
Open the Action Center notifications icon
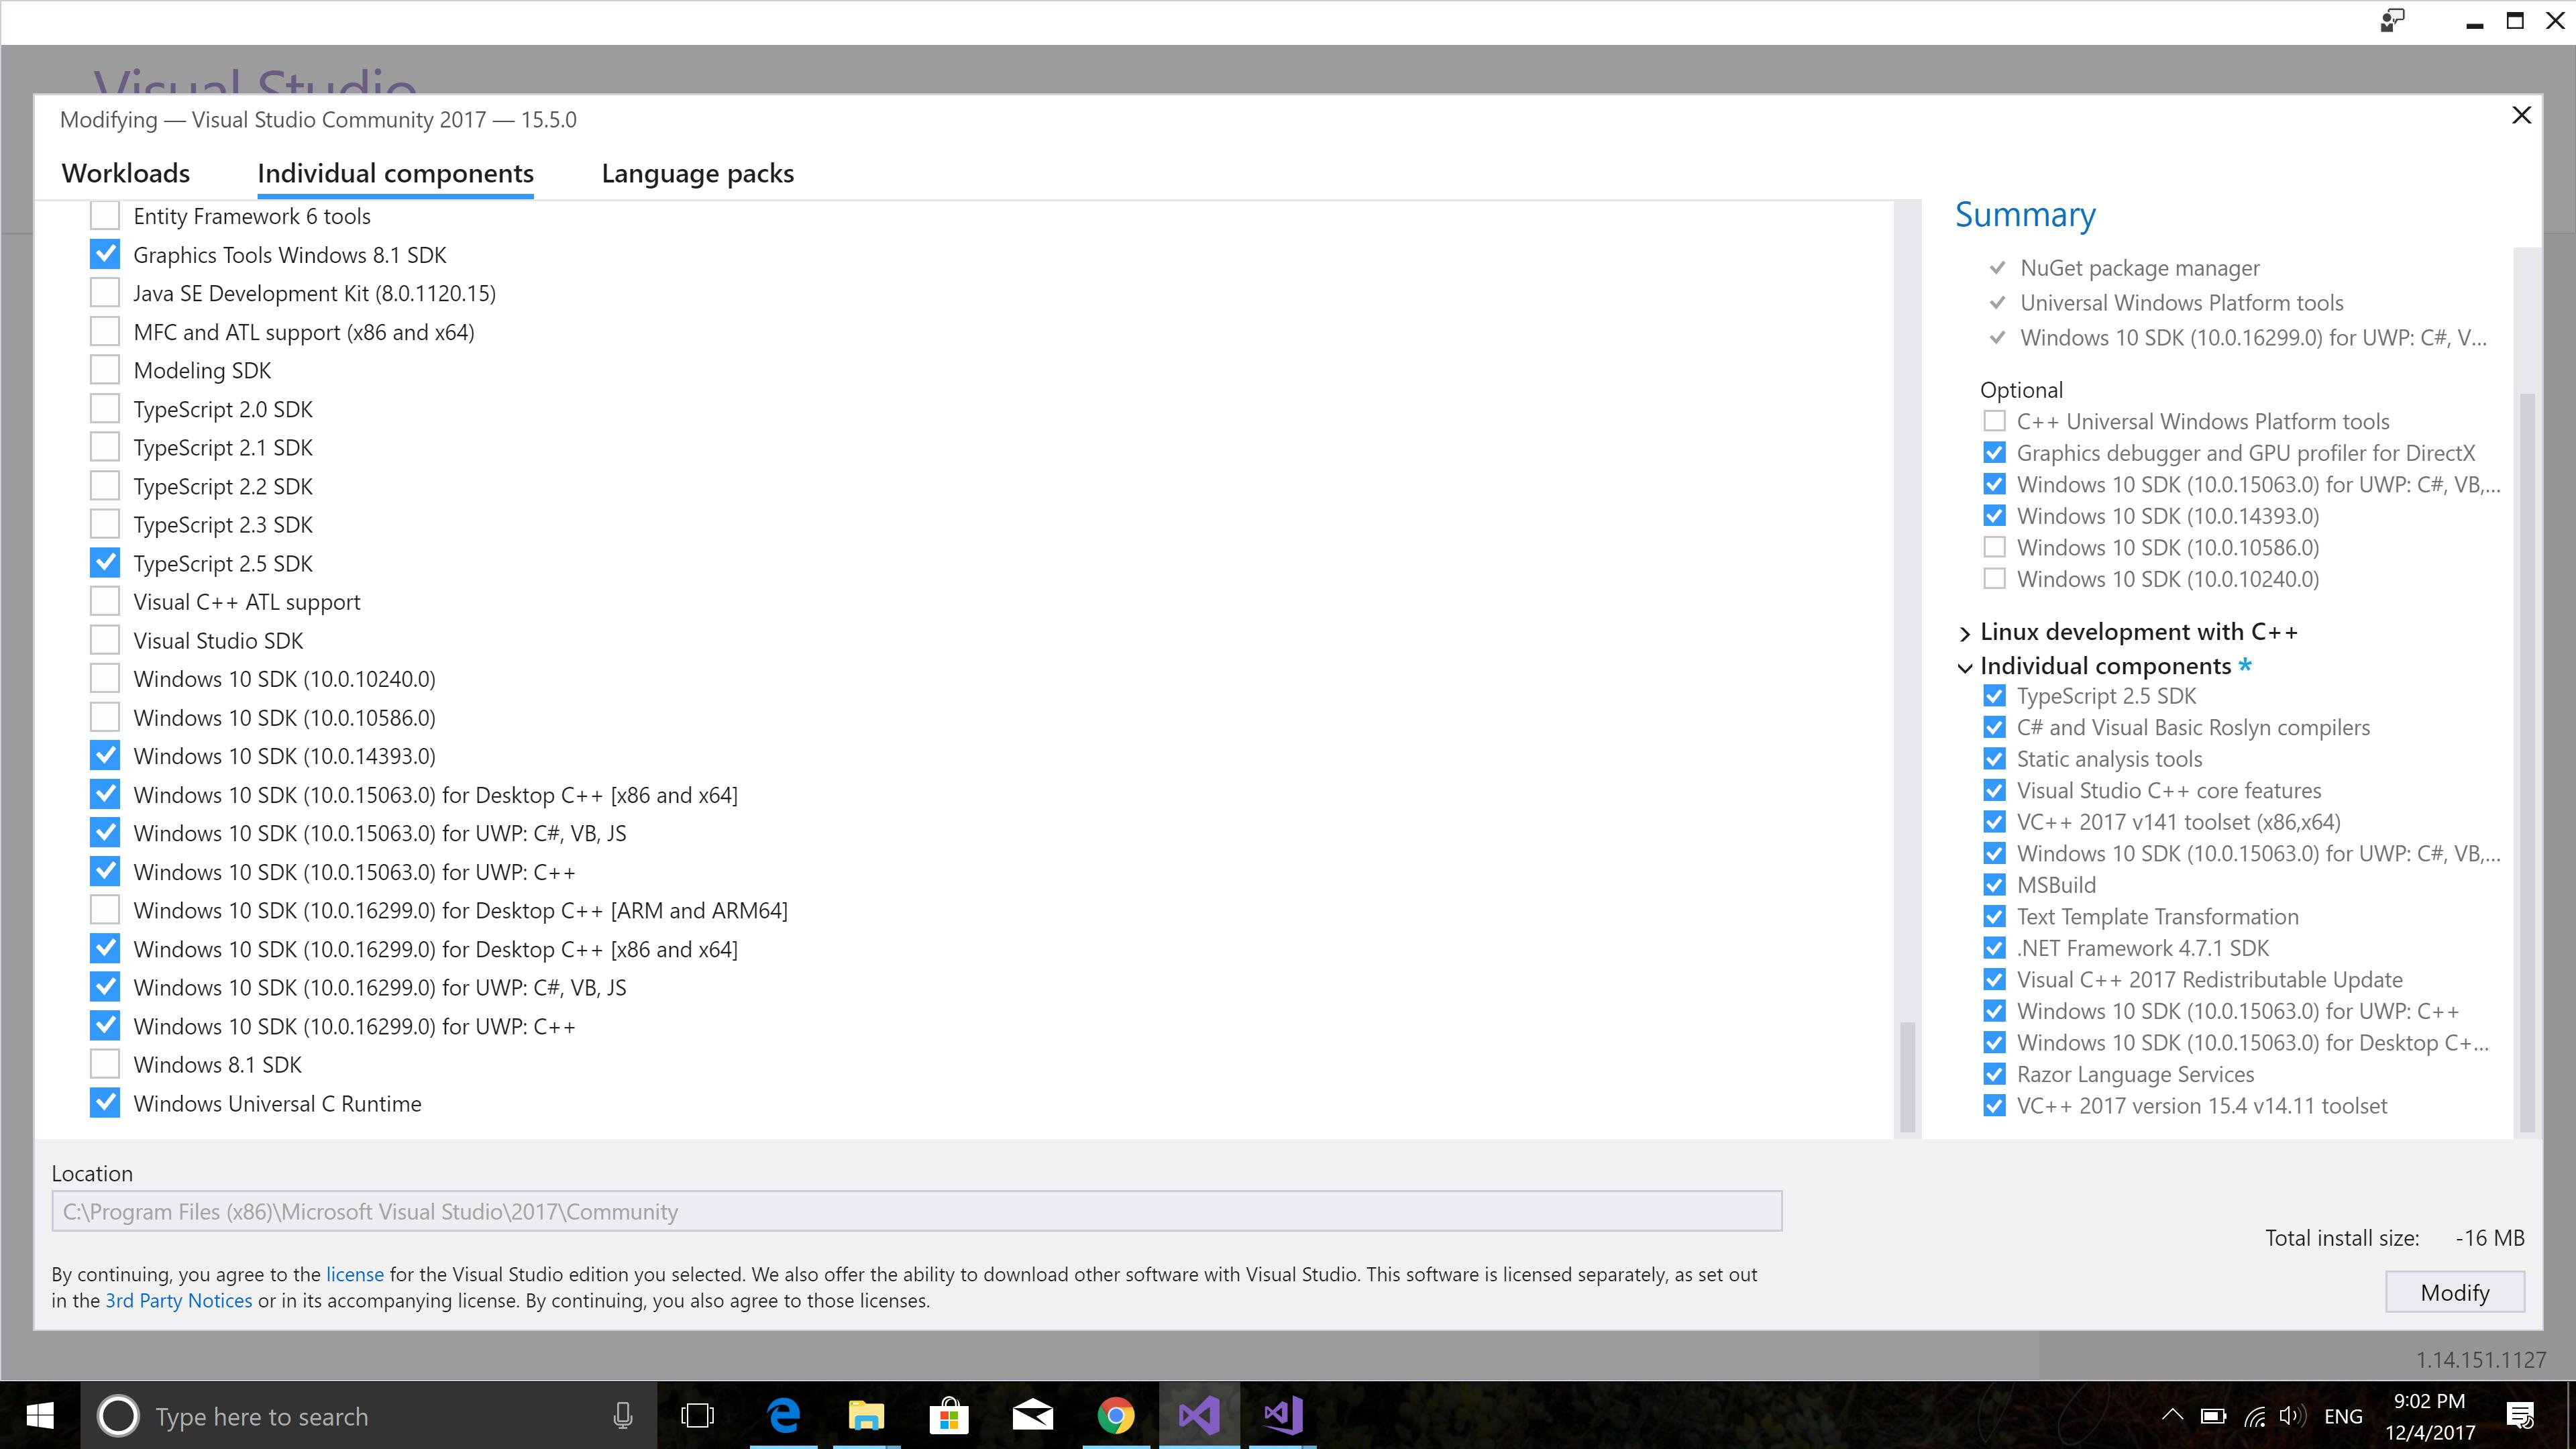[x=2520, y=1416]
